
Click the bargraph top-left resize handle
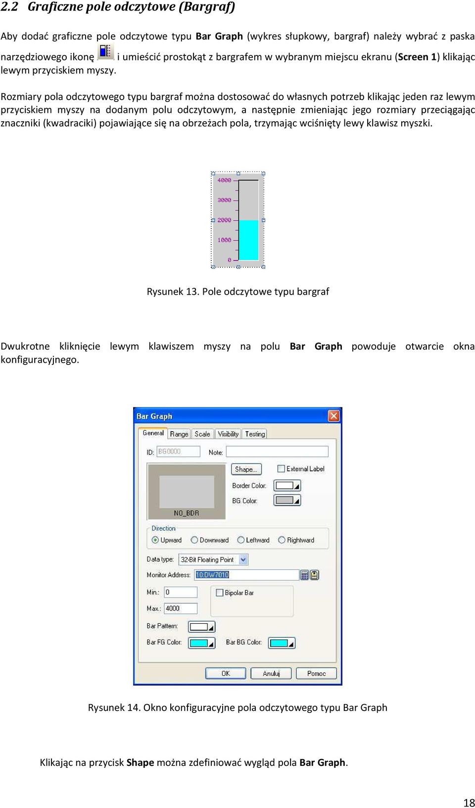click(213, 174)
